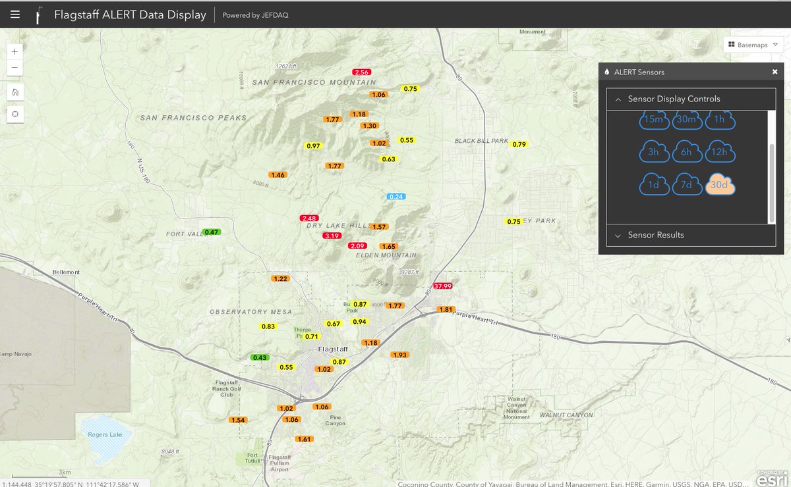Open the hamburger navigation menu
The height and width of the screenshot is (487, 791).
click(x=15, y=14)
